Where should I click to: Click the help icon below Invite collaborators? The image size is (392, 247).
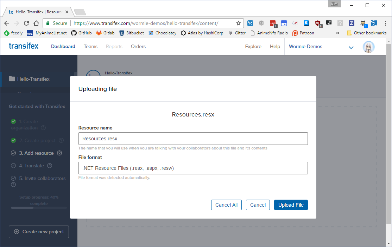click(x=13, y=185)
